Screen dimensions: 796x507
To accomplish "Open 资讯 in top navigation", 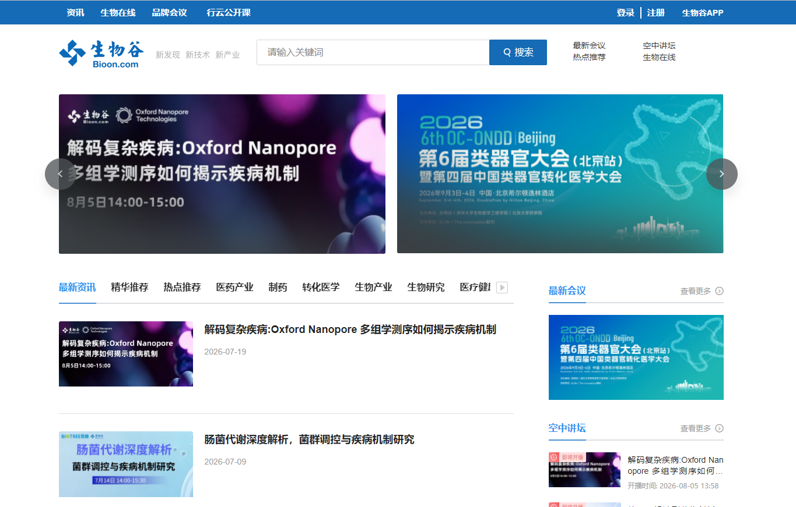I will 75,12.
